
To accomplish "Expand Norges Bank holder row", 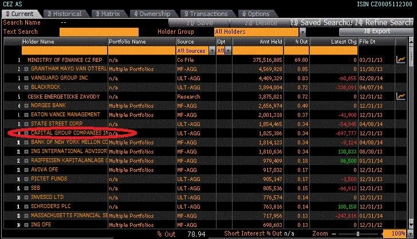I will (x=26, y=105).
